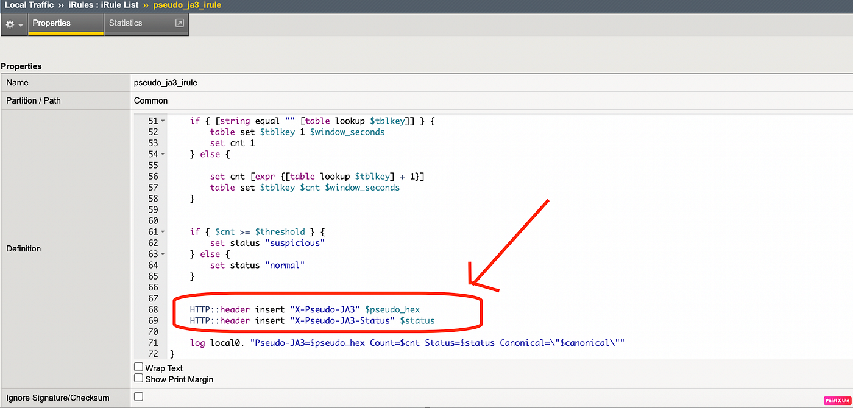Enable Show Print Margin checkbox
The height and width of the screenshot is (408, 853).
pyautogui.click(x=138, y=378)
